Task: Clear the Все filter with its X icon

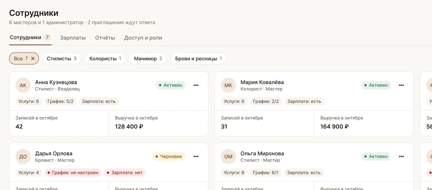Action: point(33,58)
